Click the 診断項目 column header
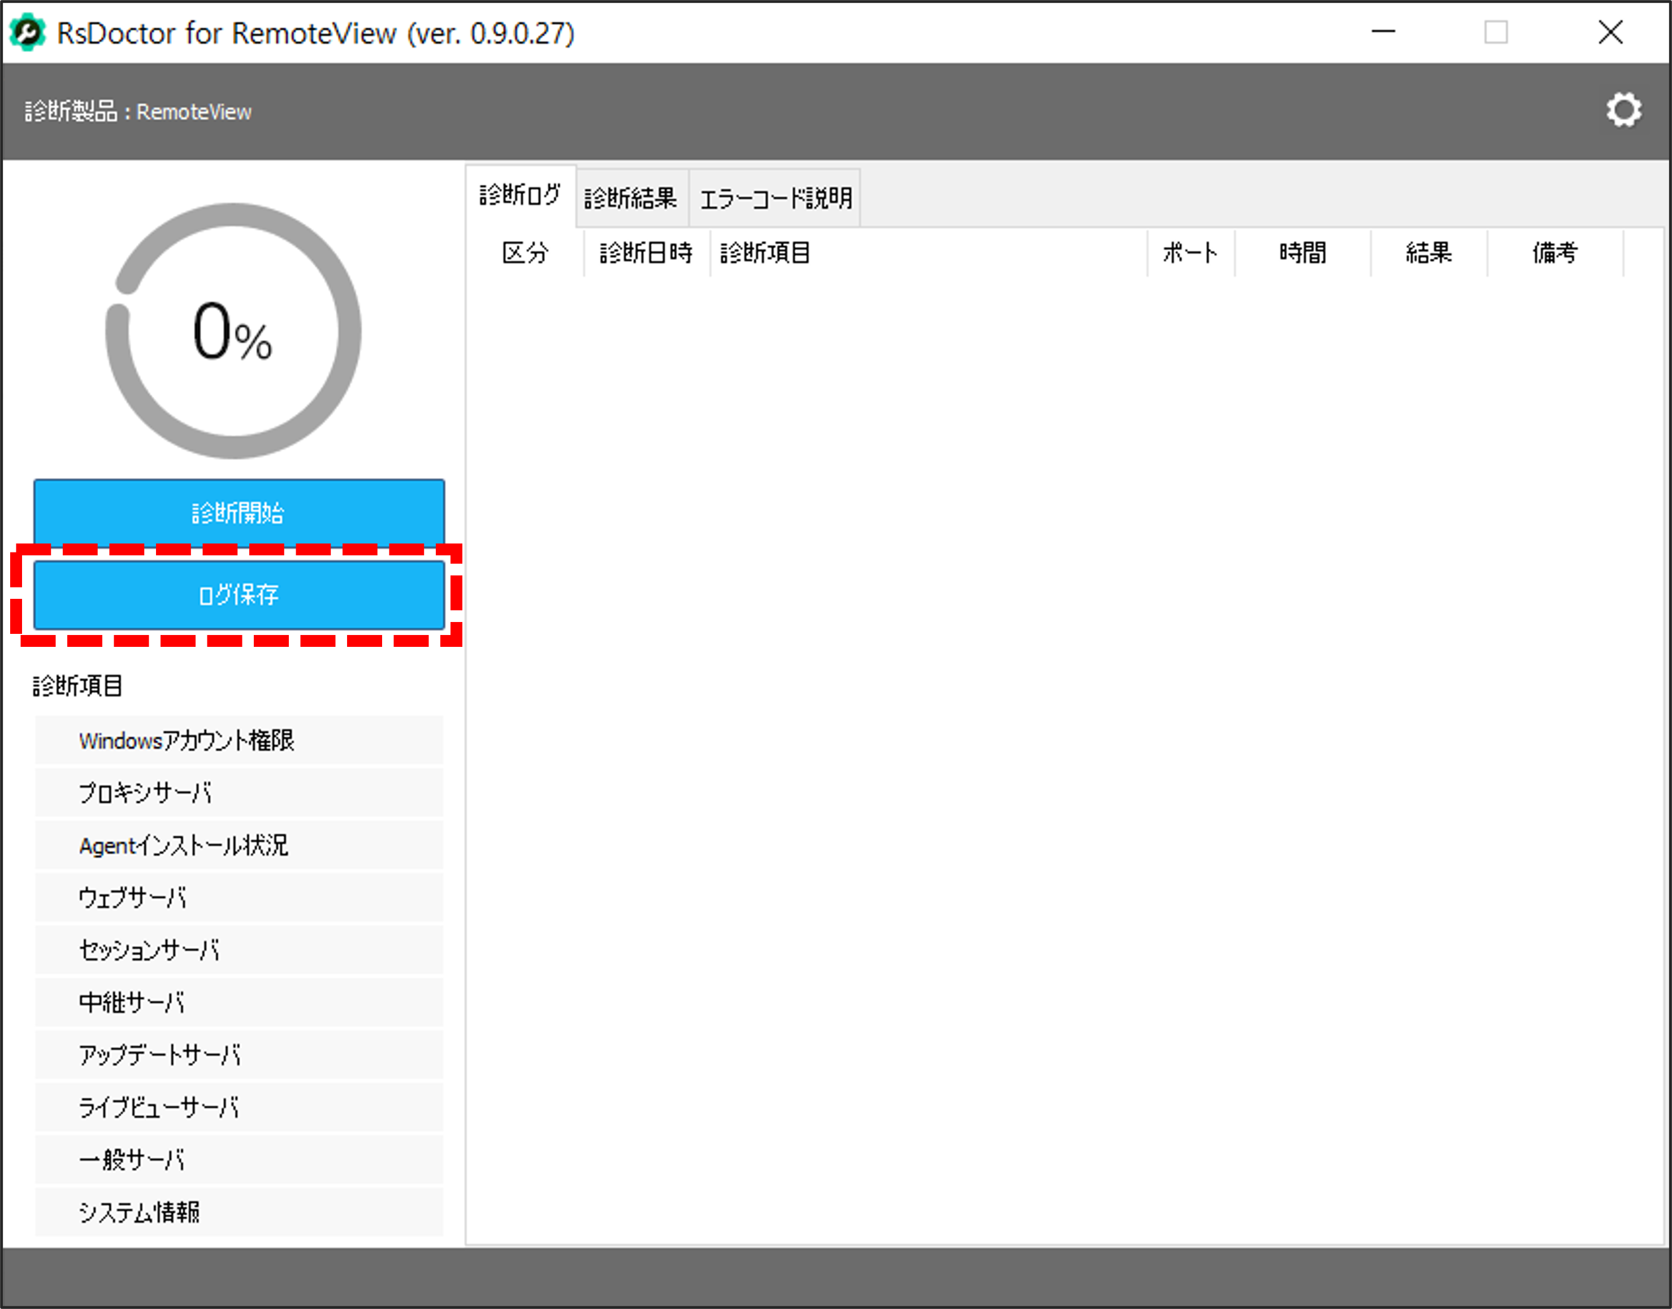The image size is (1672, 1309). 929,252
